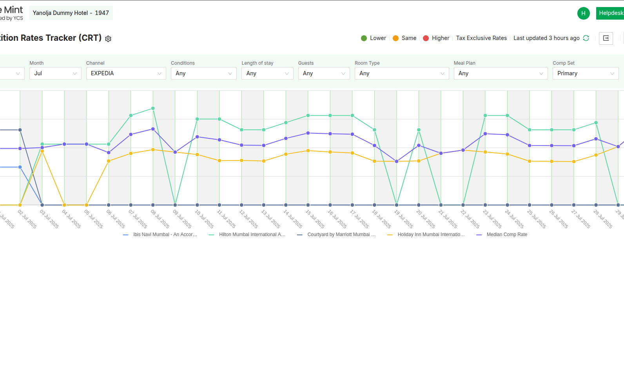
Task: Click the Hilton data point on 20 Jul
Action: coord(419,130)
